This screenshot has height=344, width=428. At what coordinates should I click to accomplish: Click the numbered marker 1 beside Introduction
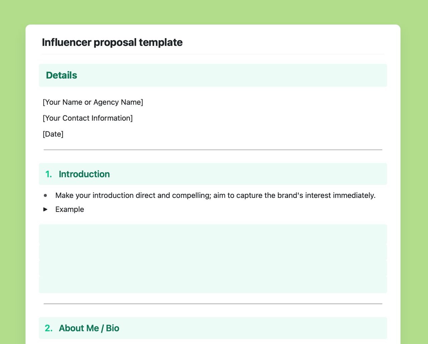coord(48,174)
